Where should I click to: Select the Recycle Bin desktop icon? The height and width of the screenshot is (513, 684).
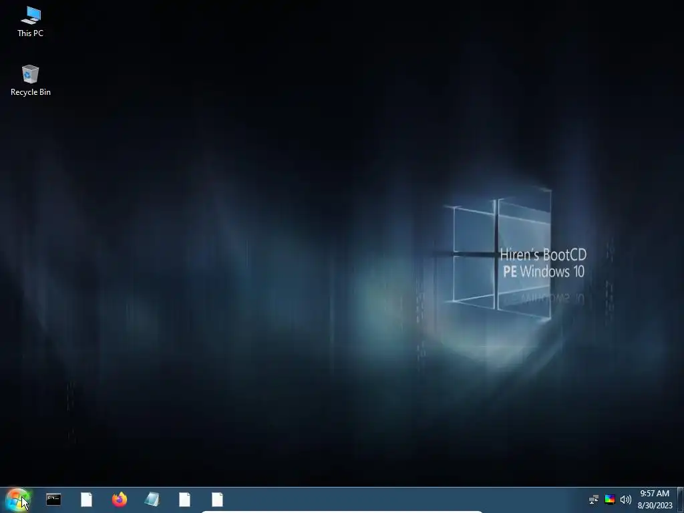point(30,81)
